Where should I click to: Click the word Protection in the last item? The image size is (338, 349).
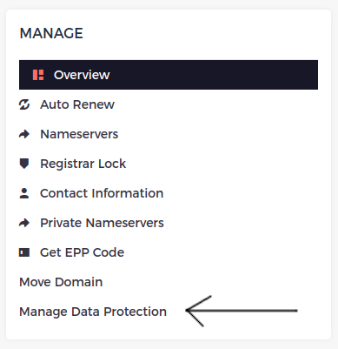pyautogui.click(x=136, y=312)
